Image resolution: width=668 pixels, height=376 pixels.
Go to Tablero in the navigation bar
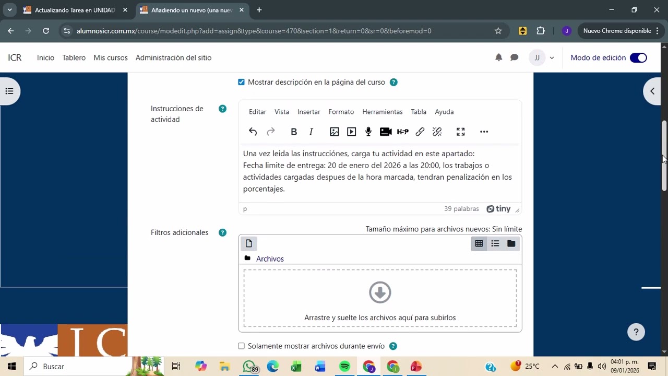click(x=74, y=57)
